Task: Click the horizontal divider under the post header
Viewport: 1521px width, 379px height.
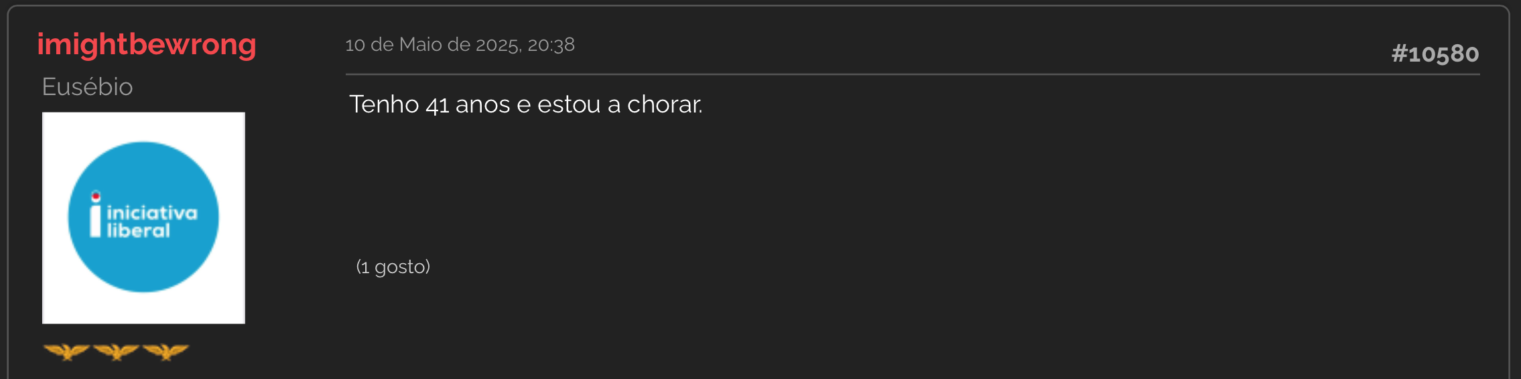Action: pos(913,74)
